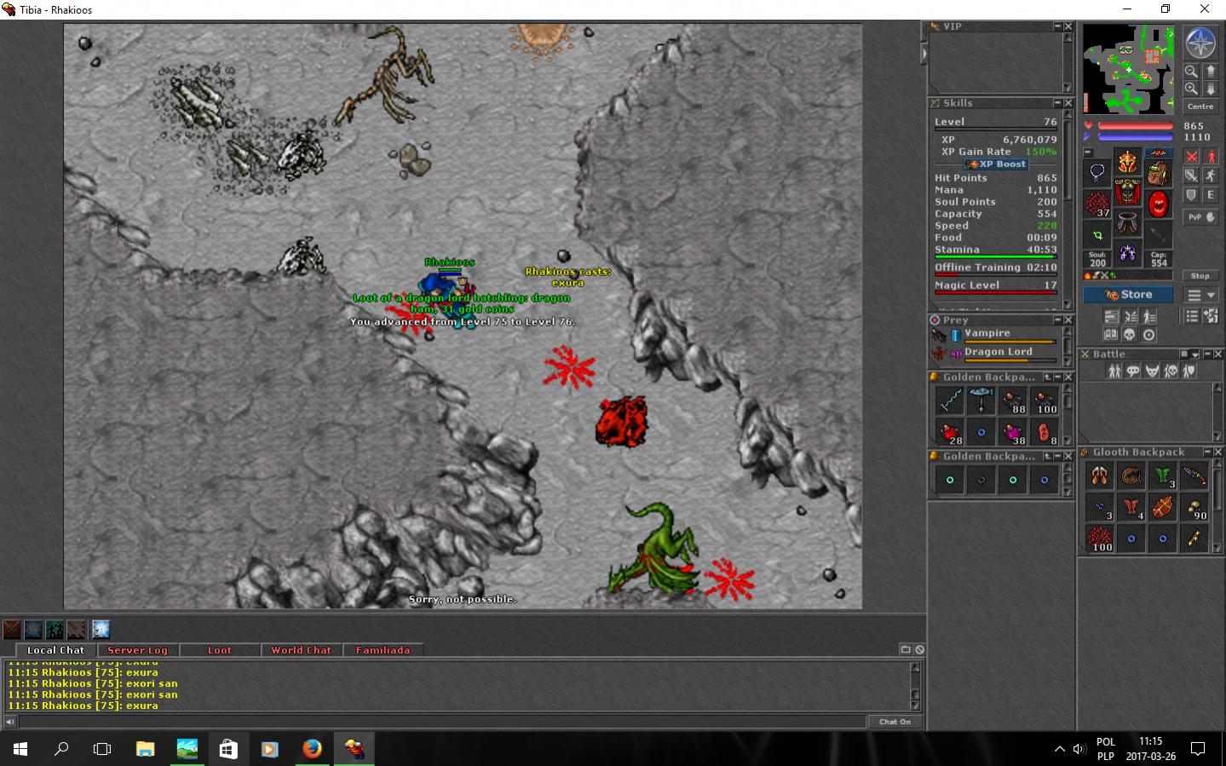Toggle balanced fight mode
Image resolution: width=1226 pixels, height=766 pixels.
1192,176
